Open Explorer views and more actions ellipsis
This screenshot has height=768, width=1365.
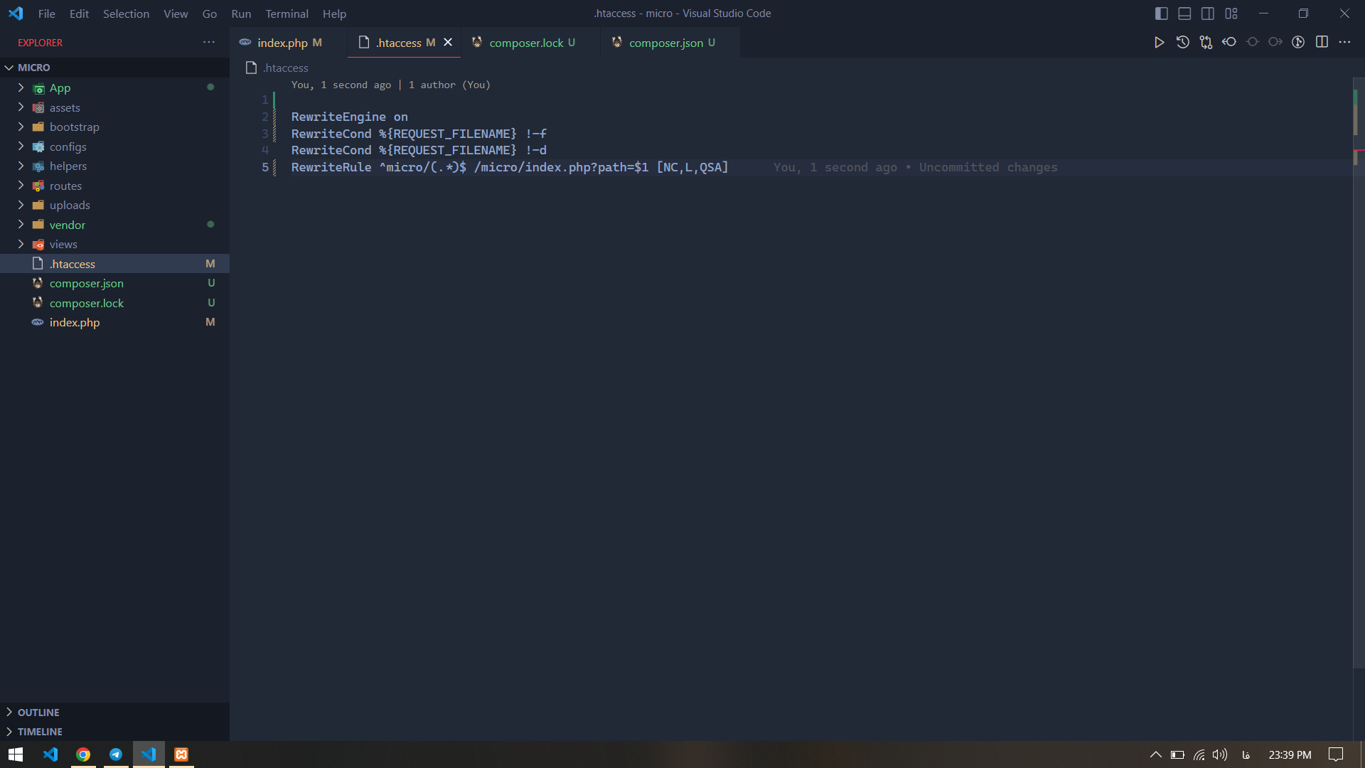[208, 43]
